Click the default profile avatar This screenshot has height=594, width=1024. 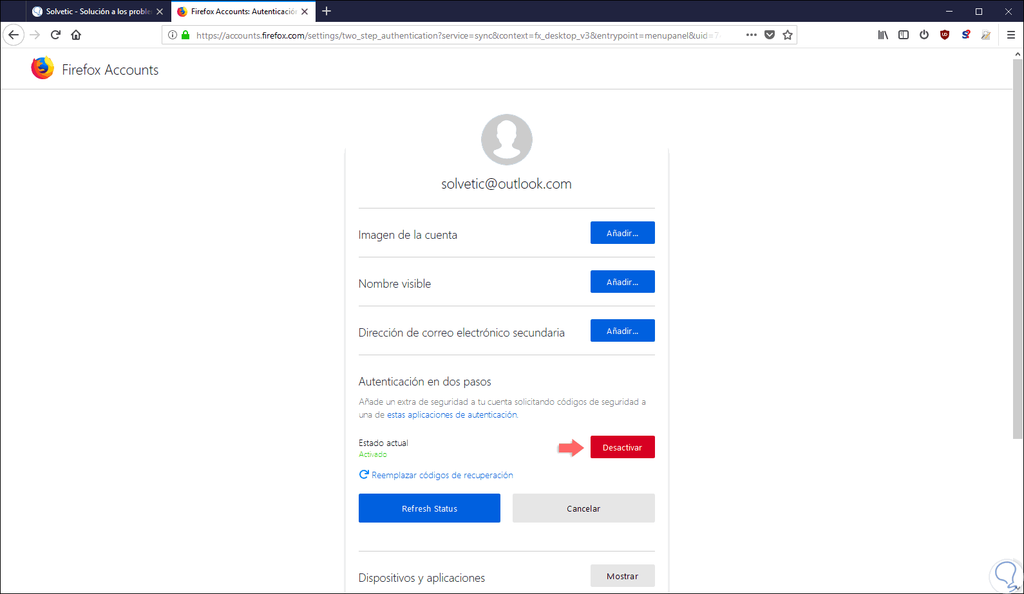(507, 140)
